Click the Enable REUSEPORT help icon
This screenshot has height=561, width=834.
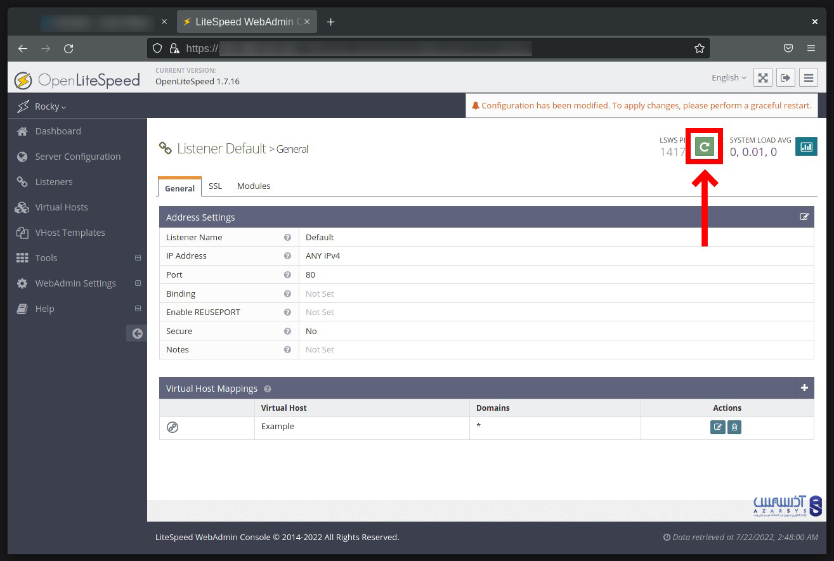(x=287, y=312)
